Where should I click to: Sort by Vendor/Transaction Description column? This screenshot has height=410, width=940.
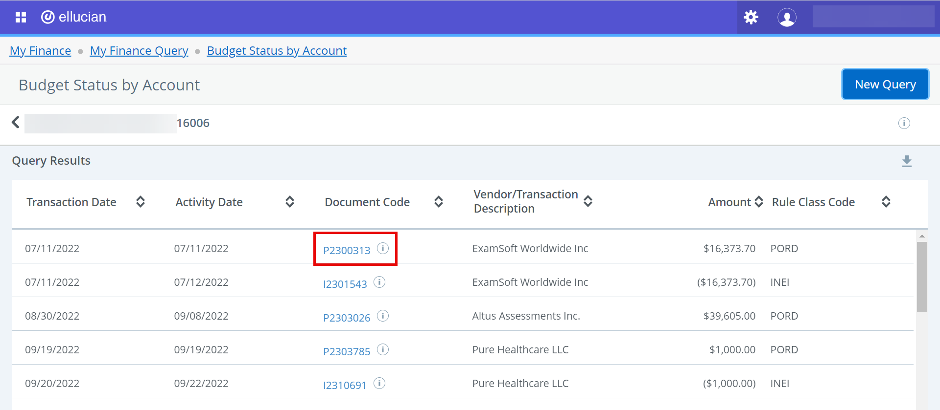(x=588, y=201)
